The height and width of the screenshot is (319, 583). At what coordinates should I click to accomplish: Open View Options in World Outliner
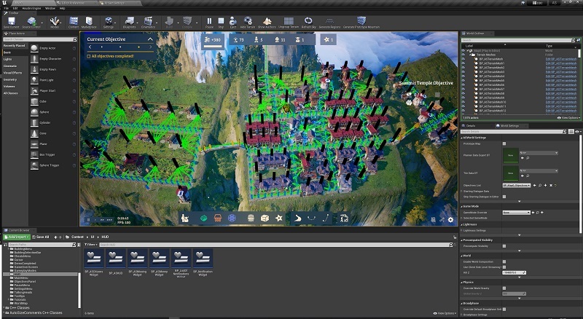pyautogui.click(x=568, y=117)
